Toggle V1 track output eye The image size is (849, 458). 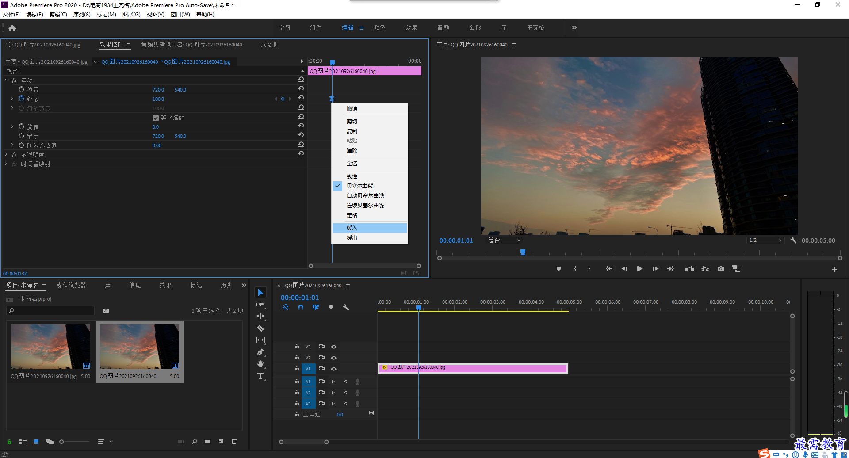pyautogui.click(x=334, y=369)
